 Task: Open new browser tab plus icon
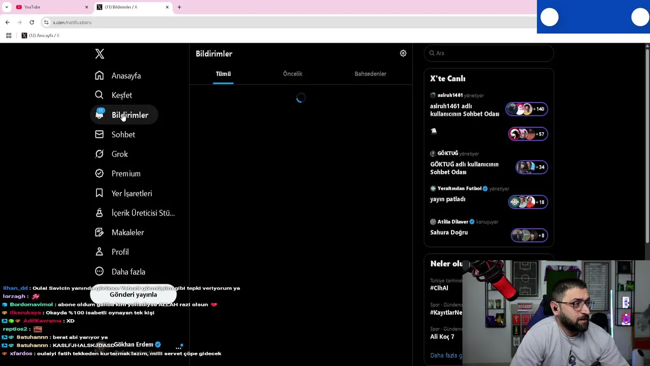pos(179,7)
